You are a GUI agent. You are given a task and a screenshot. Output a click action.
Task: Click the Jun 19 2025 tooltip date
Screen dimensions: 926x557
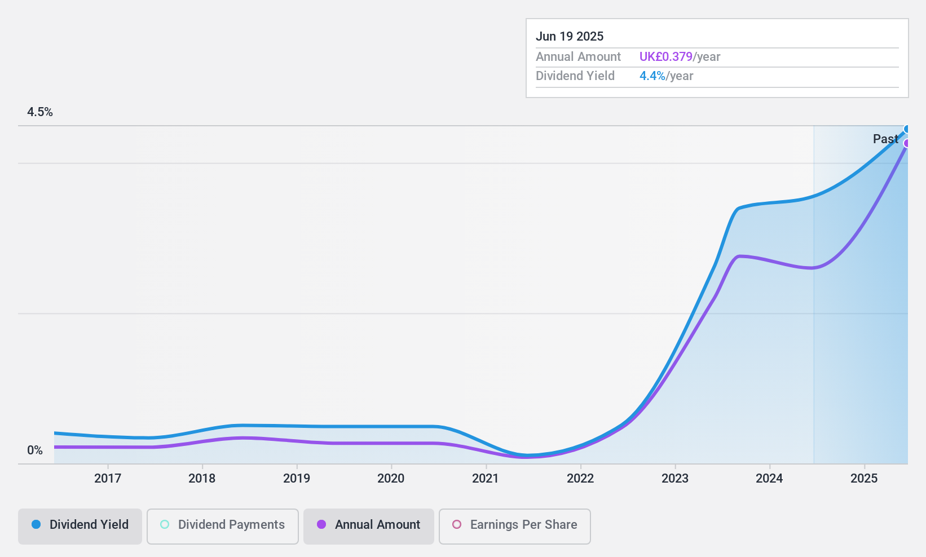click(x=570, y=37)
